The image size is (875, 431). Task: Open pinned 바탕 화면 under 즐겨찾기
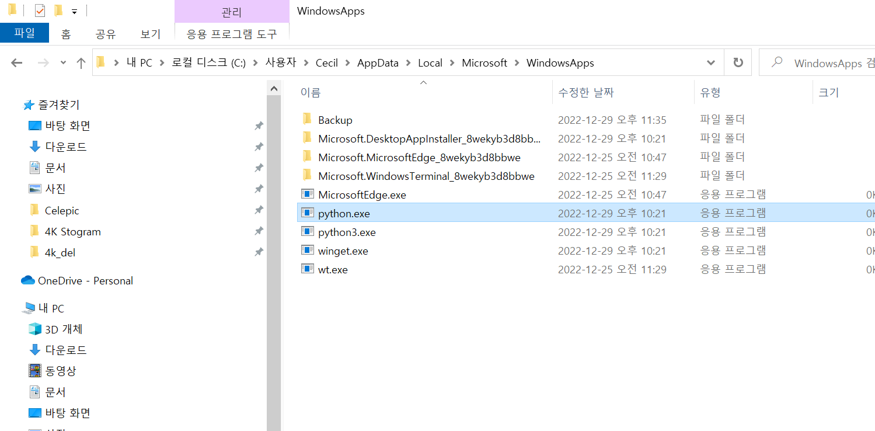click(x=67, y=126)
